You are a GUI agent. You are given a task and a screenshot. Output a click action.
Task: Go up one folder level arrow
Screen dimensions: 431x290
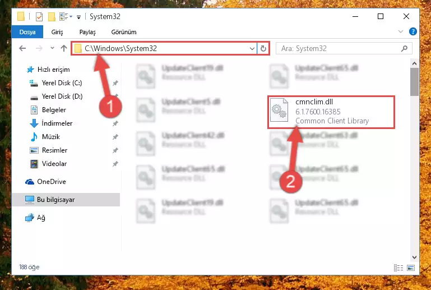click(64, 48)
